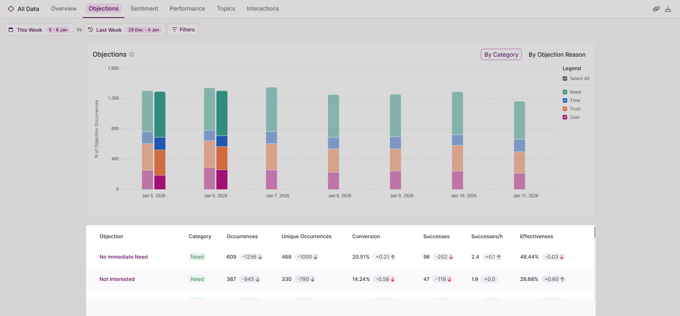Viewport: 680px width, 316px height.
Task: Click the calendar icon in This Week
Action: (11, 30)
